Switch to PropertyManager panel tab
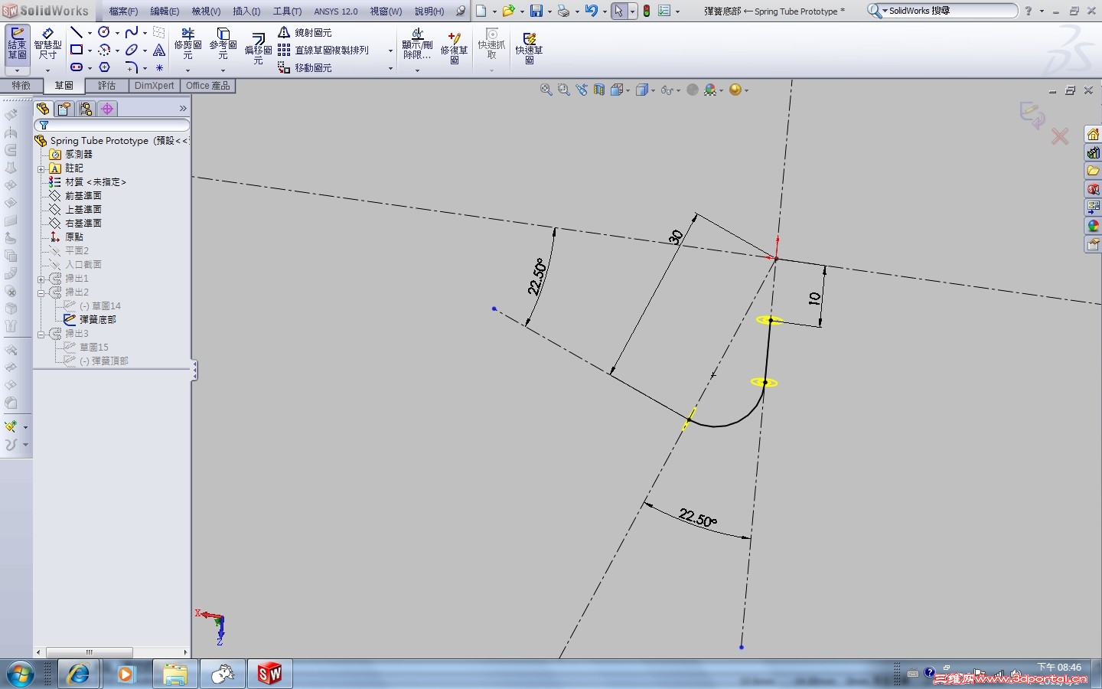This screenshot has width=1102, height=689. 64,109
